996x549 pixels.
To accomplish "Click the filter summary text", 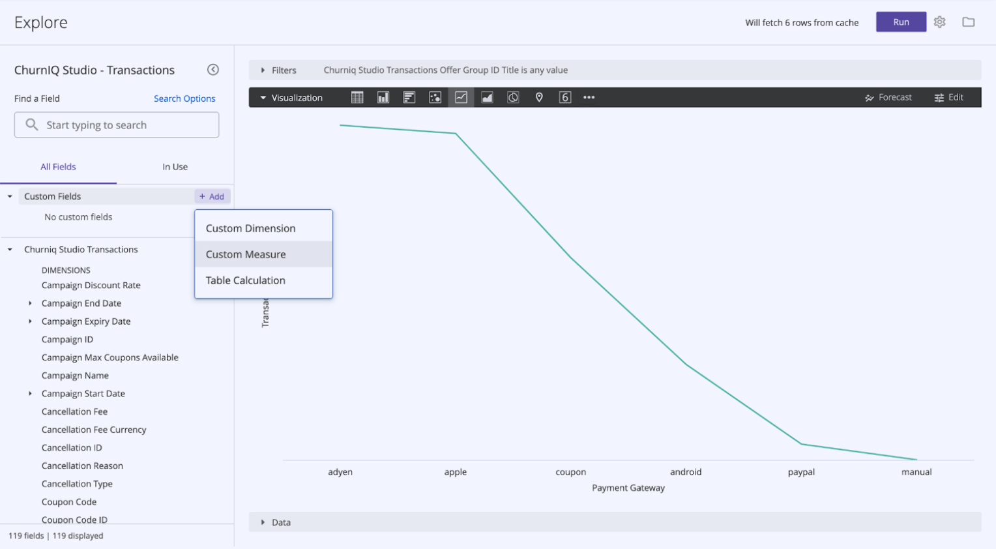I will (x=446, y=70).
